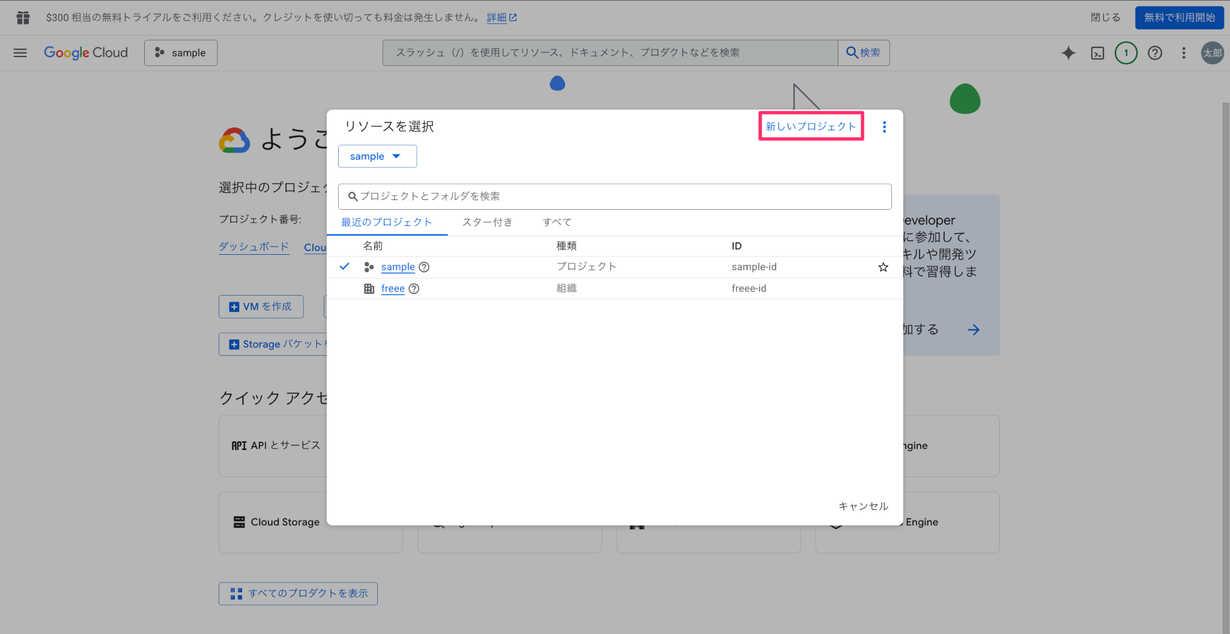Star the sample project

(x=883, y=267)
